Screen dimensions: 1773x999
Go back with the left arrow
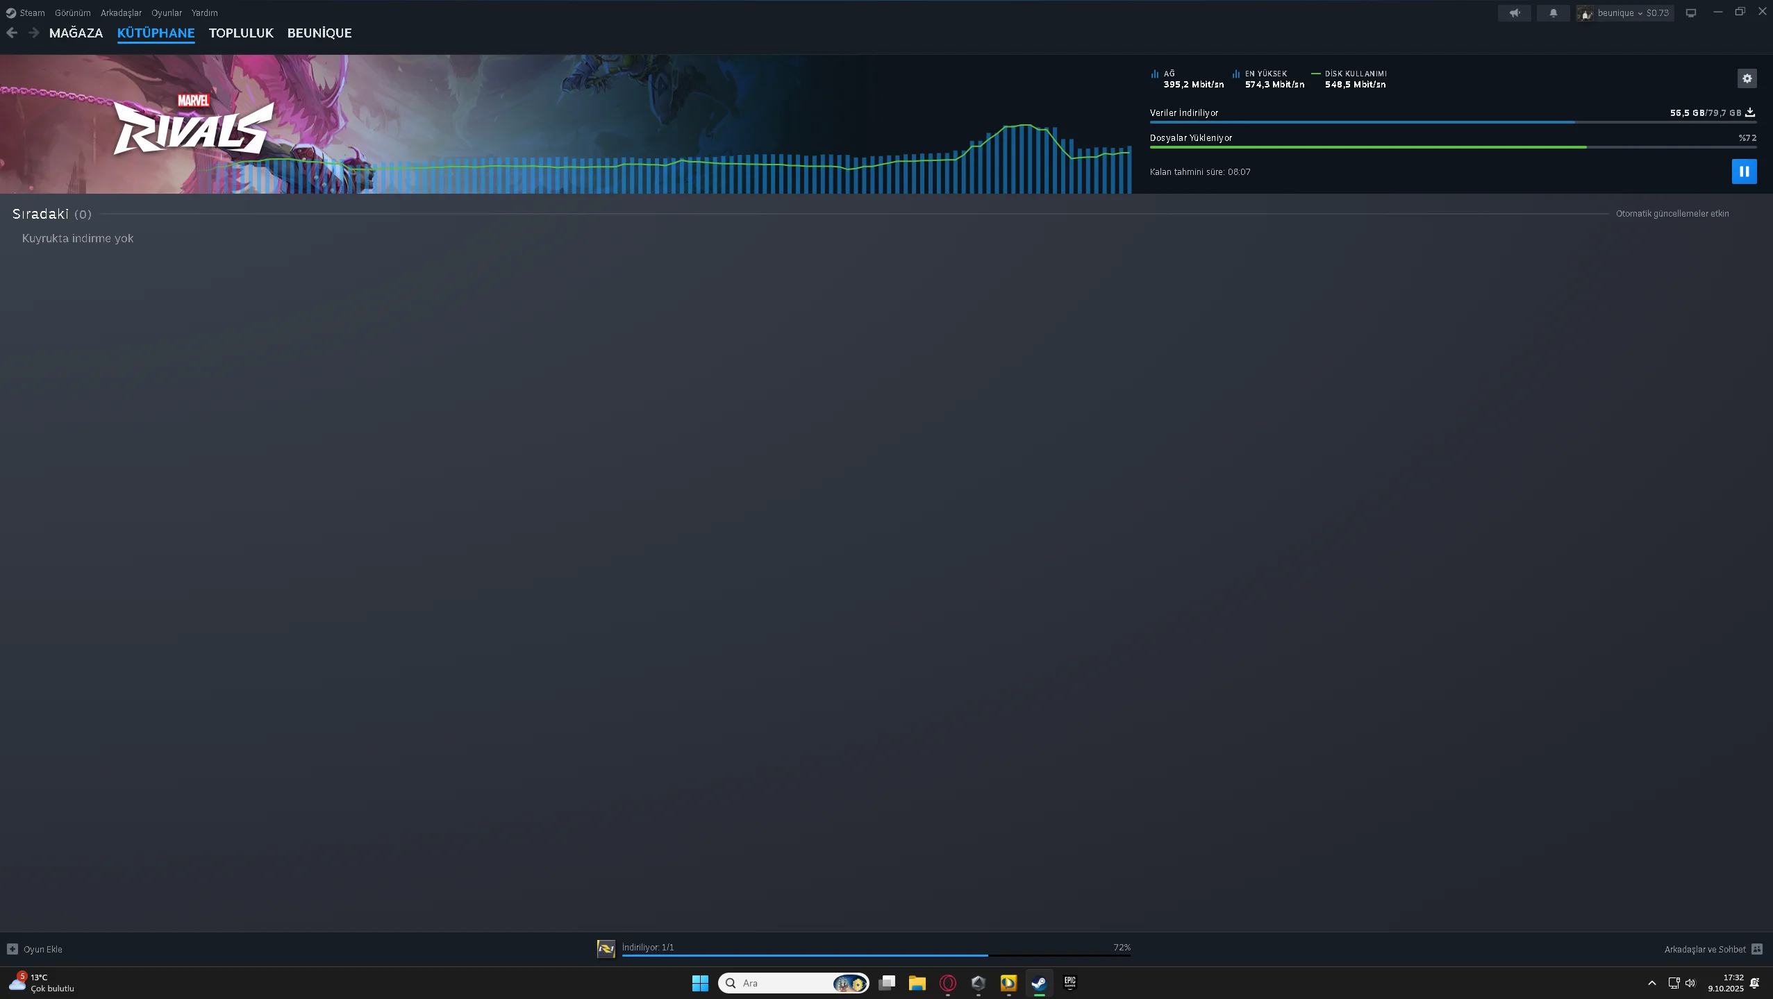(12, 33)
